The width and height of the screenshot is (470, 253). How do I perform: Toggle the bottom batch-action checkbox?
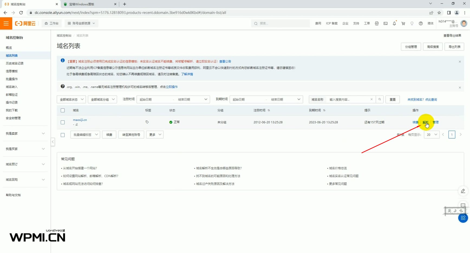coord(63,135)
